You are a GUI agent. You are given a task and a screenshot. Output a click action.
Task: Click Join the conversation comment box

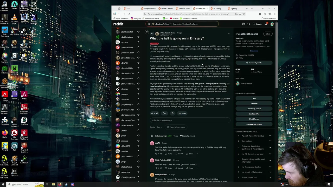click(x=190, y=121)
